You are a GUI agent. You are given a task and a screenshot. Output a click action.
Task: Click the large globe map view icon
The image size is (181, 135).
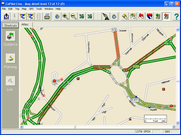point(57,16)
